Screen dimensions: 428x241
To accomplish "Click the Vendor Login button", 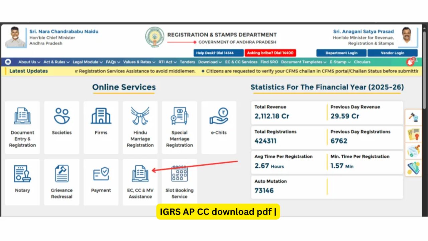I will (392, 53).
